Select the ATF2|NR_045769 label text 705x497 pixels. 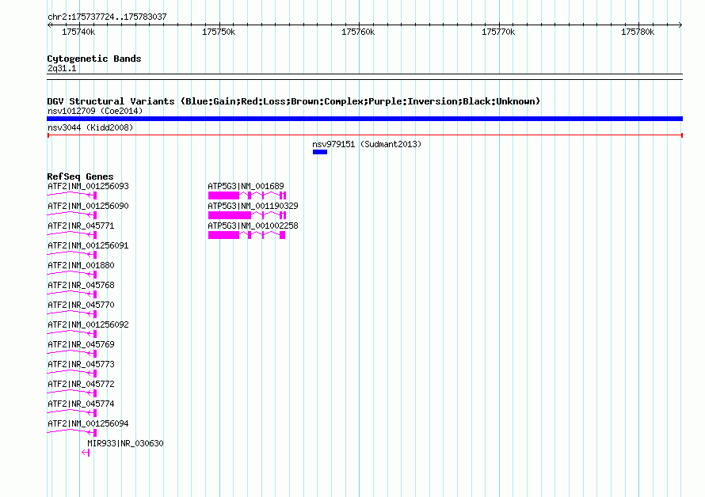(x=81, y=344)
